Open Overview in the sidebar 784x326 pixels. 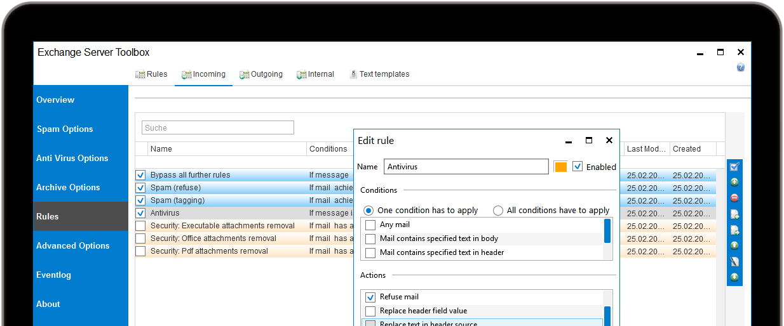(x=81, y=100)
